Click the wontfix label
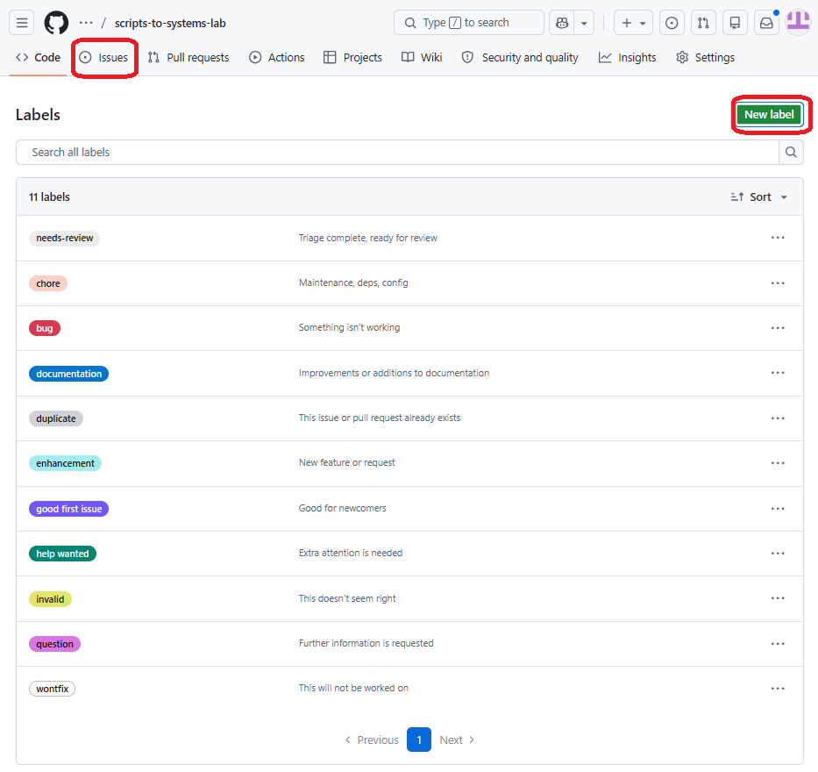 click(53, 689)
